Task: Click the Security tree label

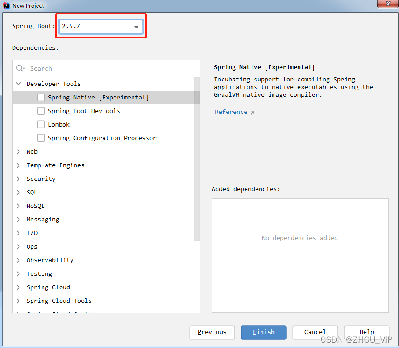Action: tap(41, 179)
